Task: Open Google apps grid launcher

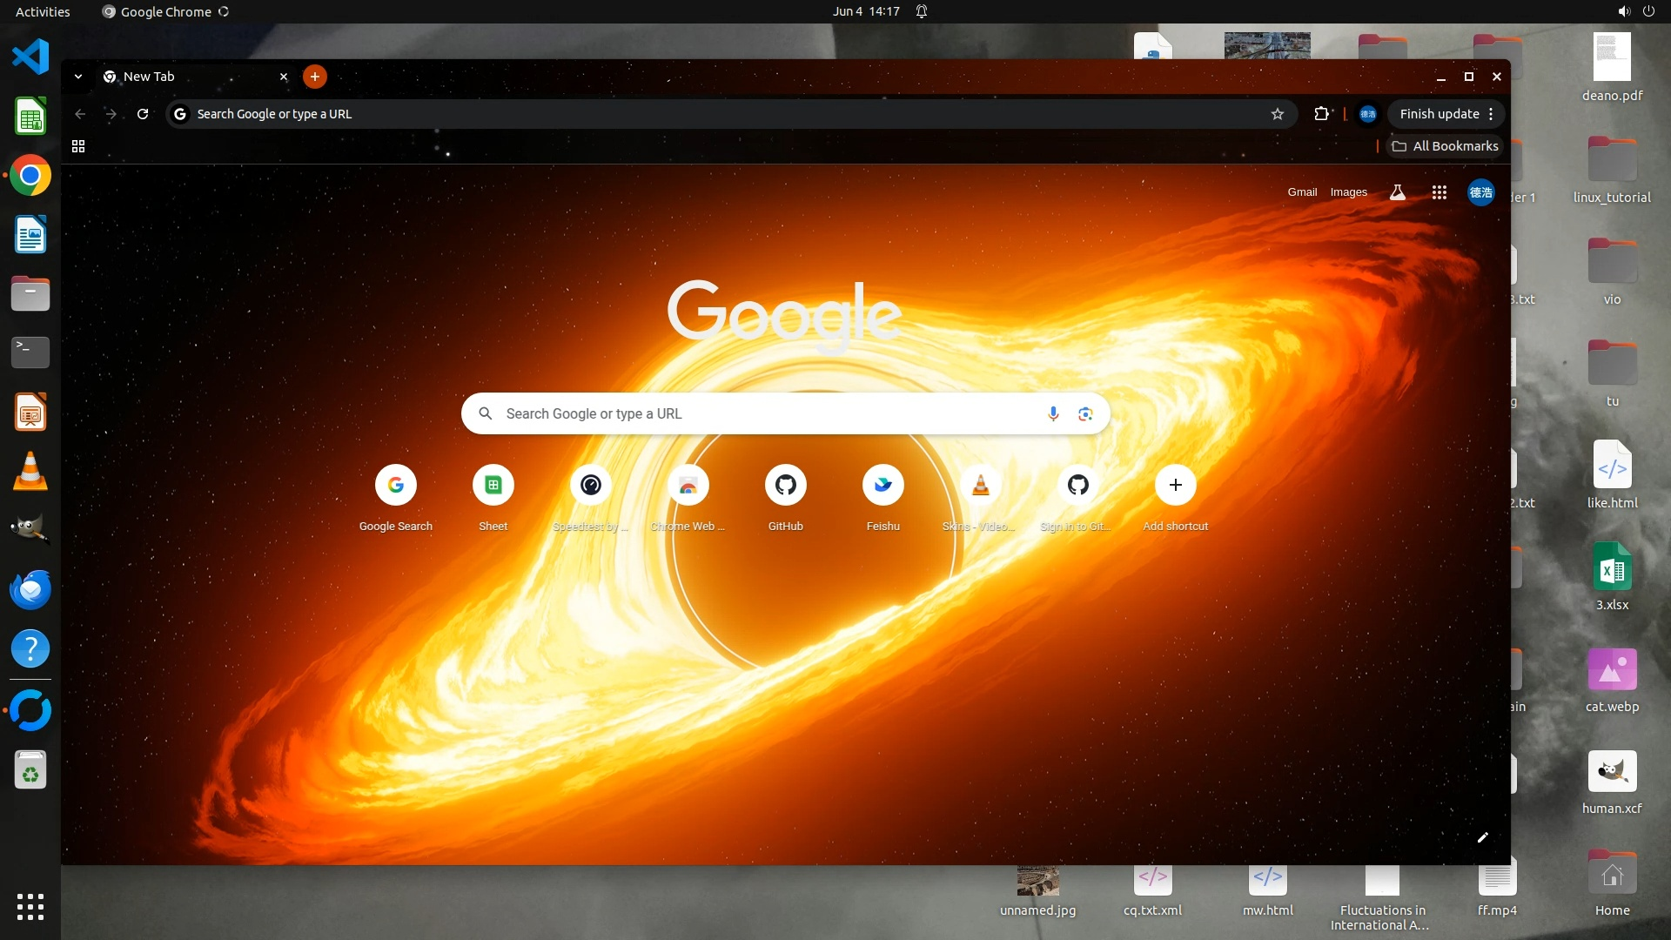Action: point(1439,192)
